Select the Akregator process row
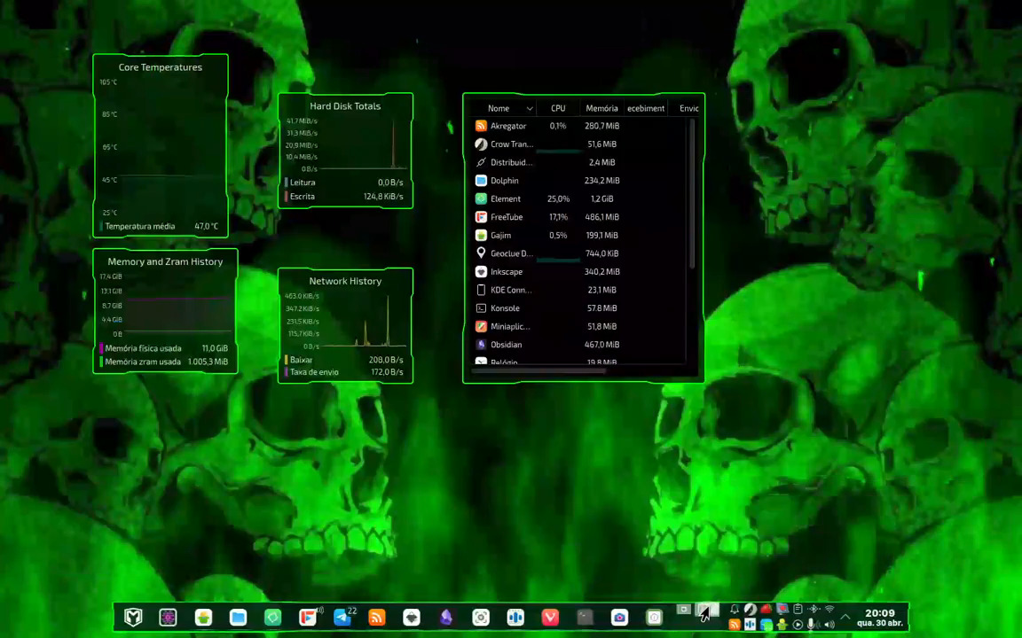The height and width of the screenshot is (638, 1022). tap(578, 126)
